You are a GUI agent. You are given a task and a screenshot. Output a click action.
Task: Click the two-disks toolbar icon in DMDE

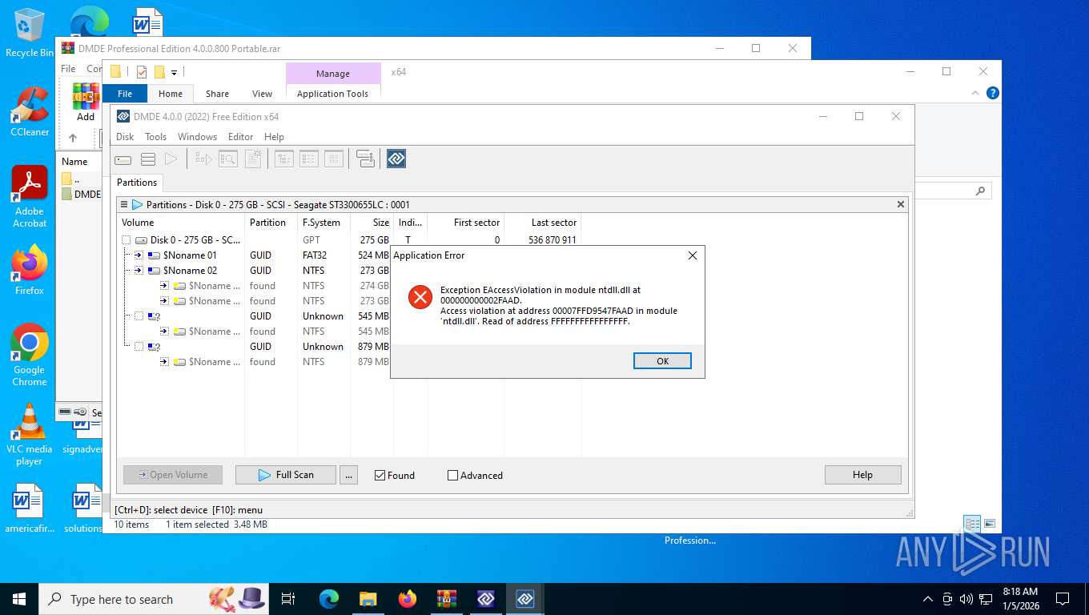[x=366, y=159]
